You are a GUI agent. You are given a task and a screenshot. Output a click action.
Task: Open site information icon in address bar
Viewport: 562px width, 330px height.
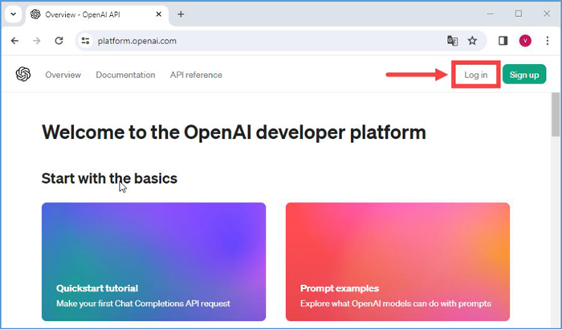[x=85, y=41]
